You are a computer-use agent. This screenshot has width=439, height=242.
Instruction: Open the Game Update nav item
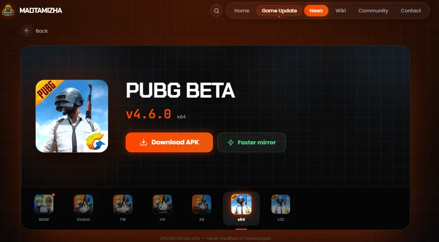[279, 11]
